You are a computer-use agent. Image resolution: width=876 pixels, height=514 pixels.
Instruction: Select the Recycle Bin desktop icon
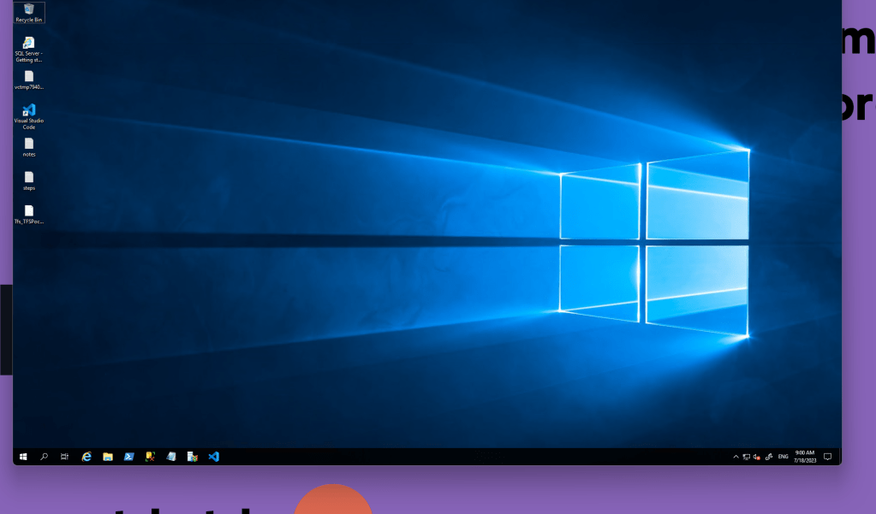[29, 12]
